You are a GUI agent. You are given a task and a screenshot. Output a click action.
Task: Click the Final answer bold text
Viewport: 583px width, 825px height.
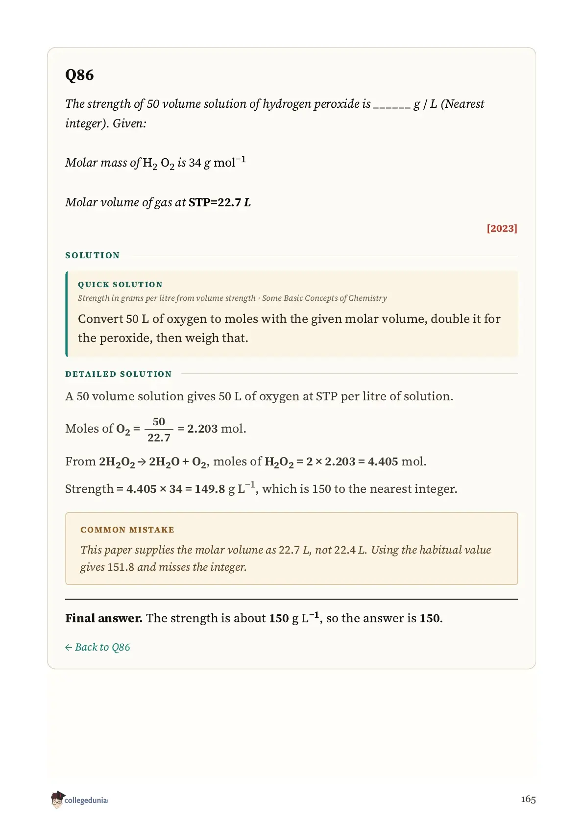[x=104, y=618]
